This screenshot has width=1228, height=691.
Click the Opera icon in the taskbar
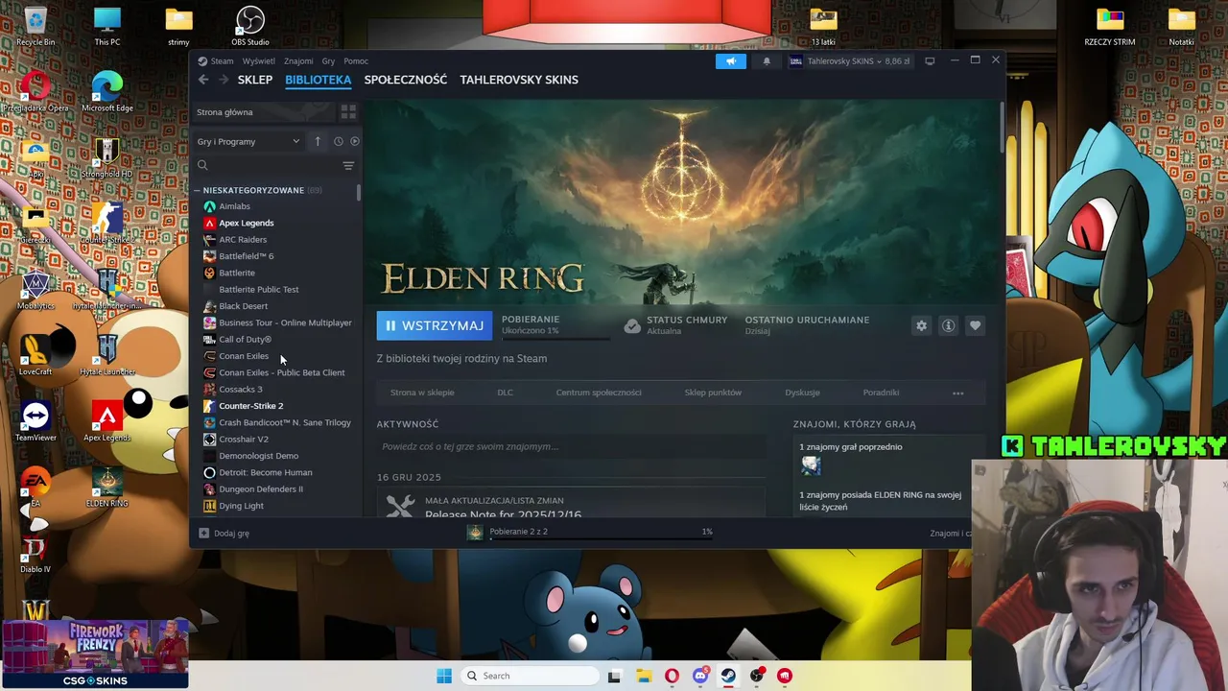click(672, 676)
